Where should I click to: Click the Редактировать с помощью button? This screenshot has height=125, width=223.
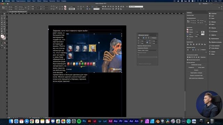[x=196, y=73]
